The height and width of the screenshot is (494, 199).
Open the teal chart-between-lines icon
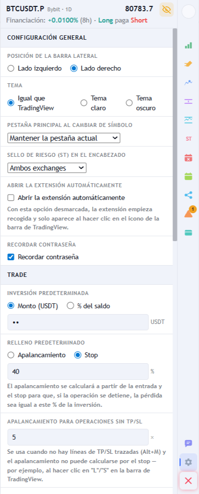click(188, 120)
